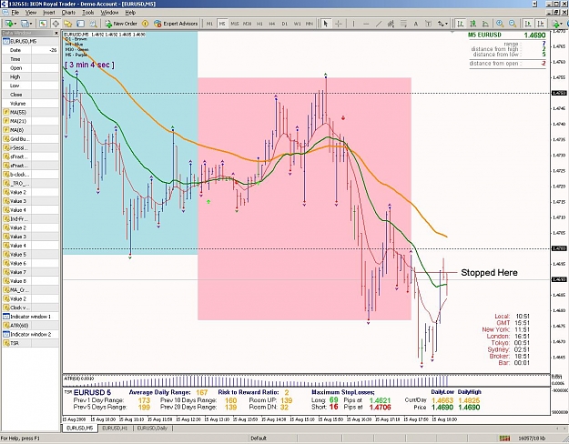
Task: Click the New Chart toolbar icon
Action: pos(9,24)
